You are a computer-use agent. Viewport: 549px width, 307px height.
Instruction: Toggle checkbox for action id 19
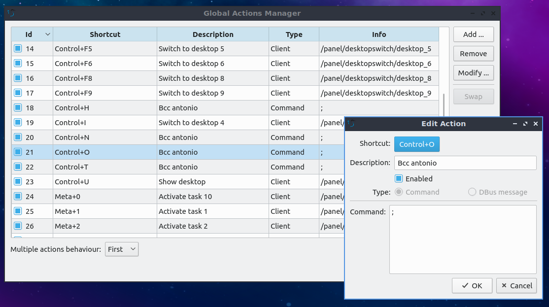[x=18, y=122]
